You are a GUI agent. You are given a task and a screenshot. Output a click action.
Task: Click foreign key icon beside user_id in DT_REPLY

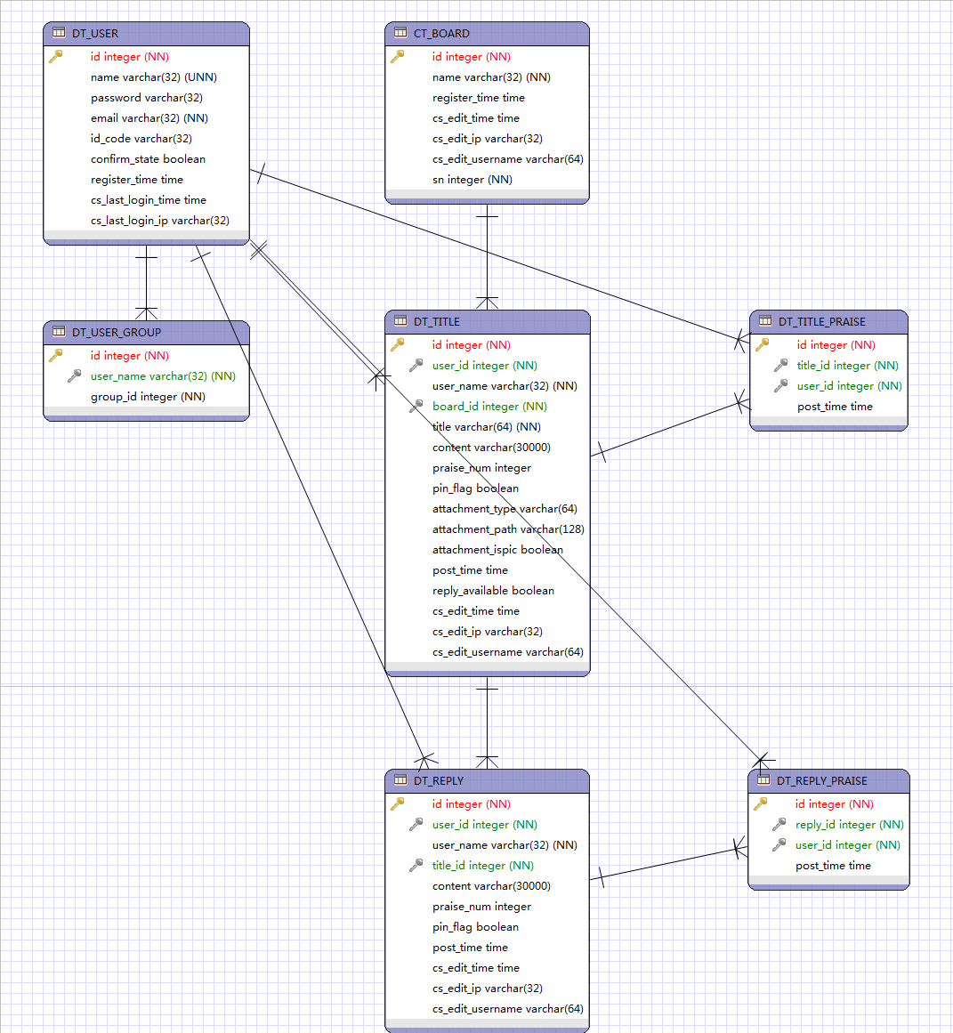(416, 824)
